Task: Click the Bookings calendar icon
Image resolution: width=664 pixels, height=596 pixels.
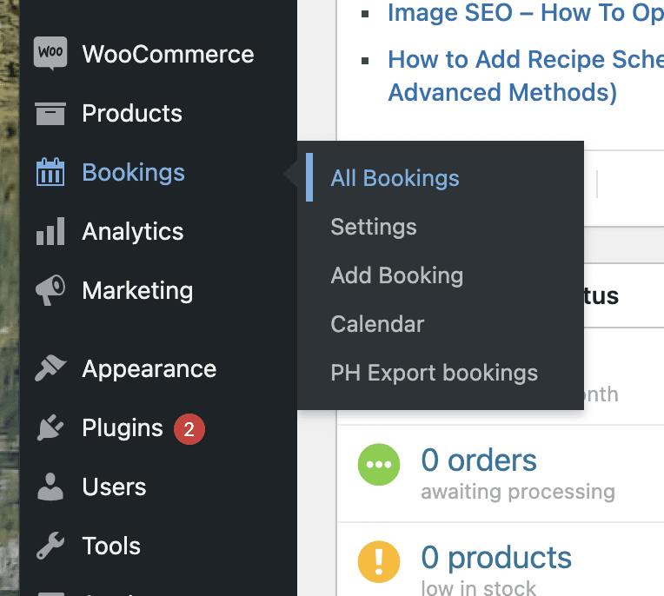Action: (50, 172)
